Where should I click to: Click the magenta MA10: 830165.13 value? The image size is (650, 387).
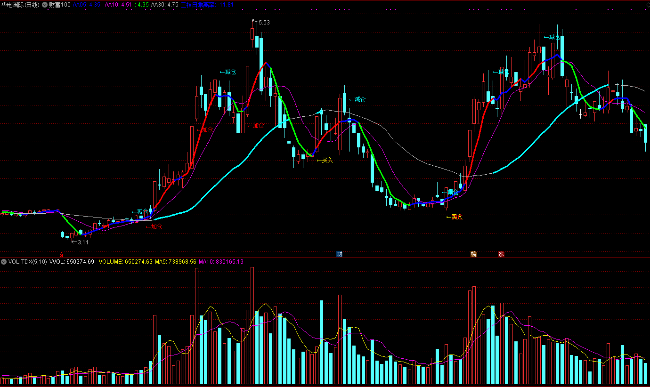pyautogui.click(x=221, y=261)
